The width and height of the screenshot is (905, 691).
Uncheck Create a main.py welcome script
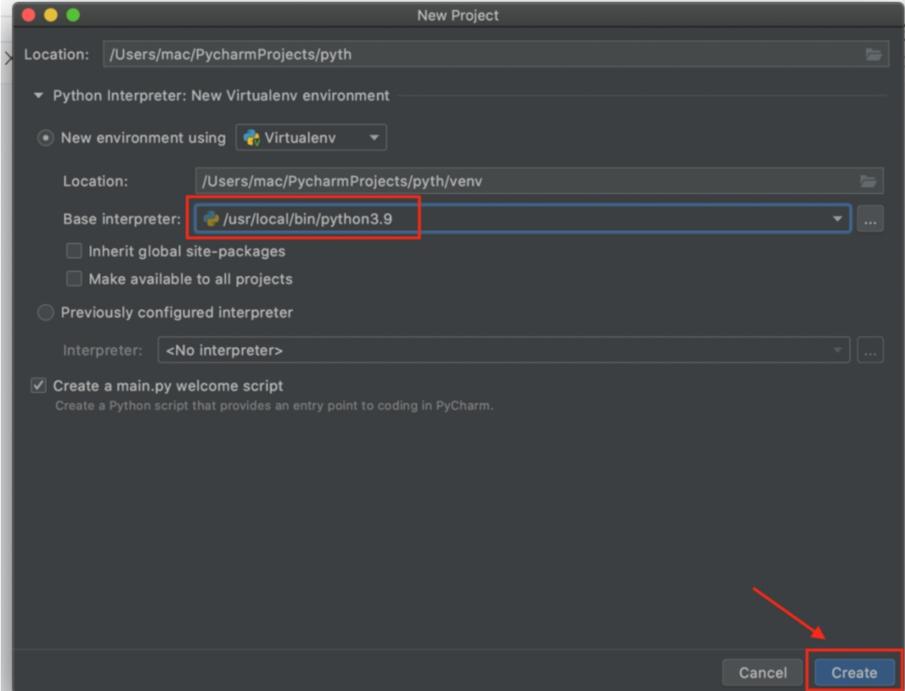(x=39, y=385)
